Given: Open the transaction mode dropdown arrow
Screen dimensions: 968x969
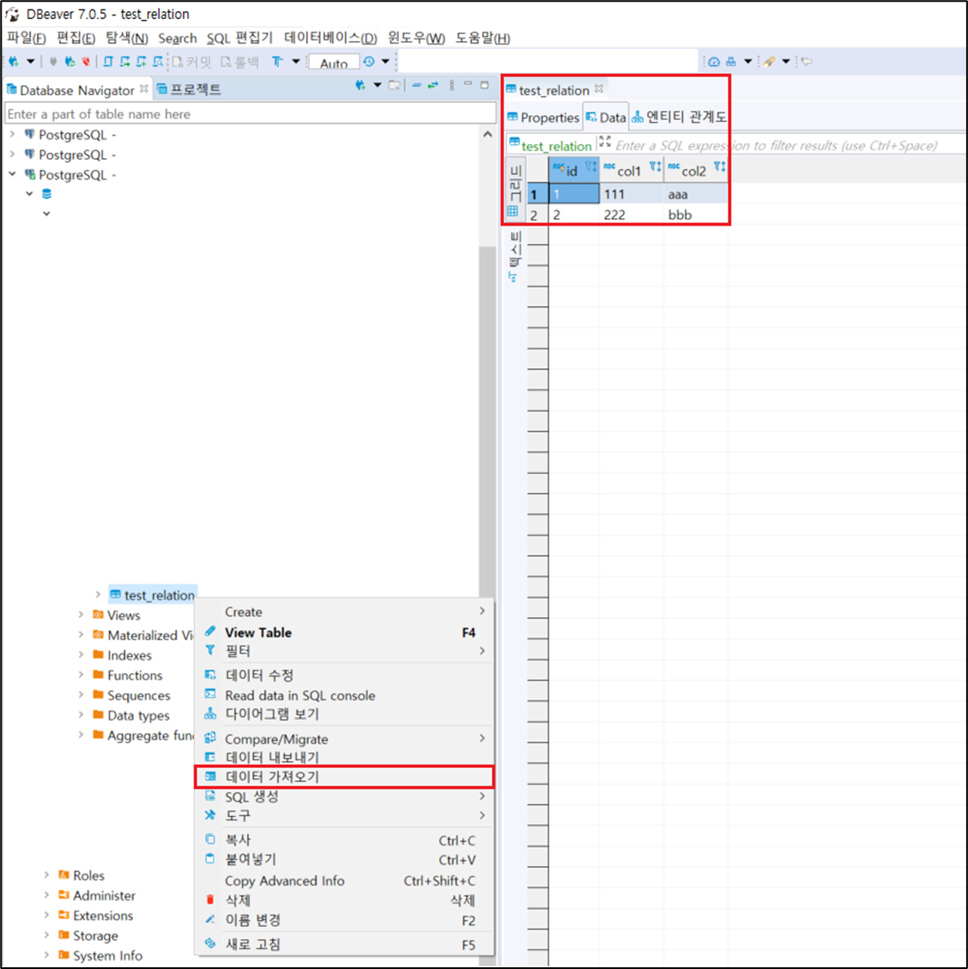Looking at the screenshot, I should [296, 61].
